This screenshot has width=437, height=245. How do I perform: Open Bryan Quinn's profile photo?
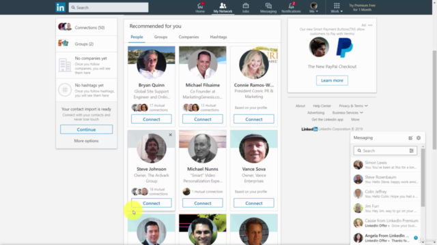point(152,64)
